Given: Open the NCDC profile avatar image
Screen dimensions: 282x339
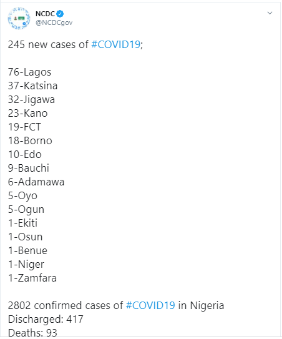Looking at the screenshot, I should point(19,18).
